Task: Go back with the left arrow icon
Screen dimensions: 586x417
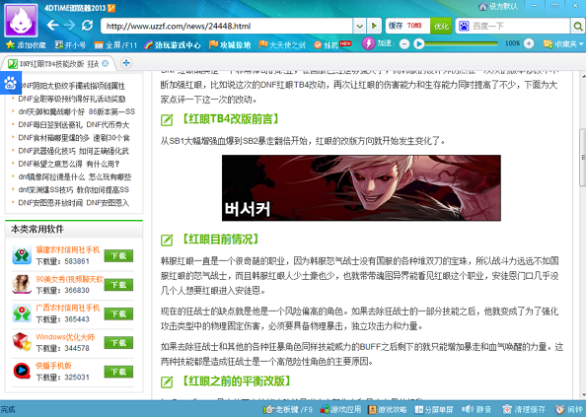Action: pos(52,26)
